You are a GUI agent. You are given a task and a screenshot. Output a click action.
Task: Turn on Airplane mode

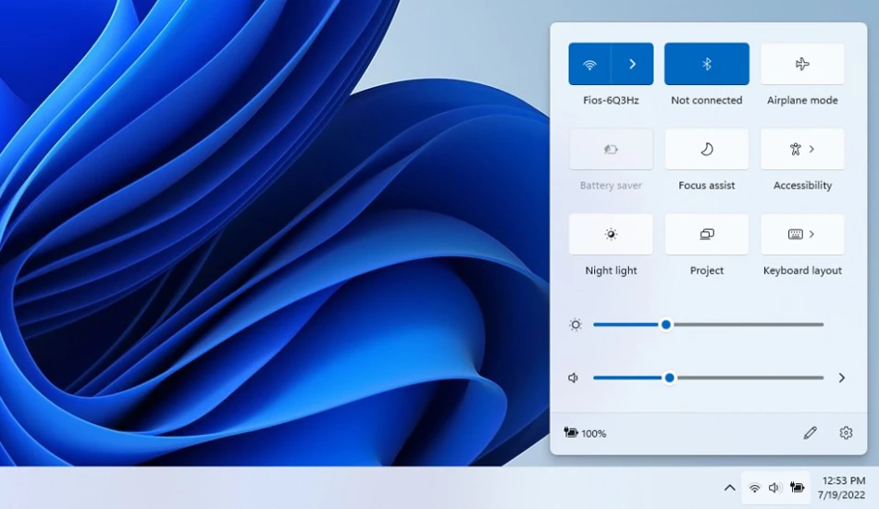tap(802, 64)
